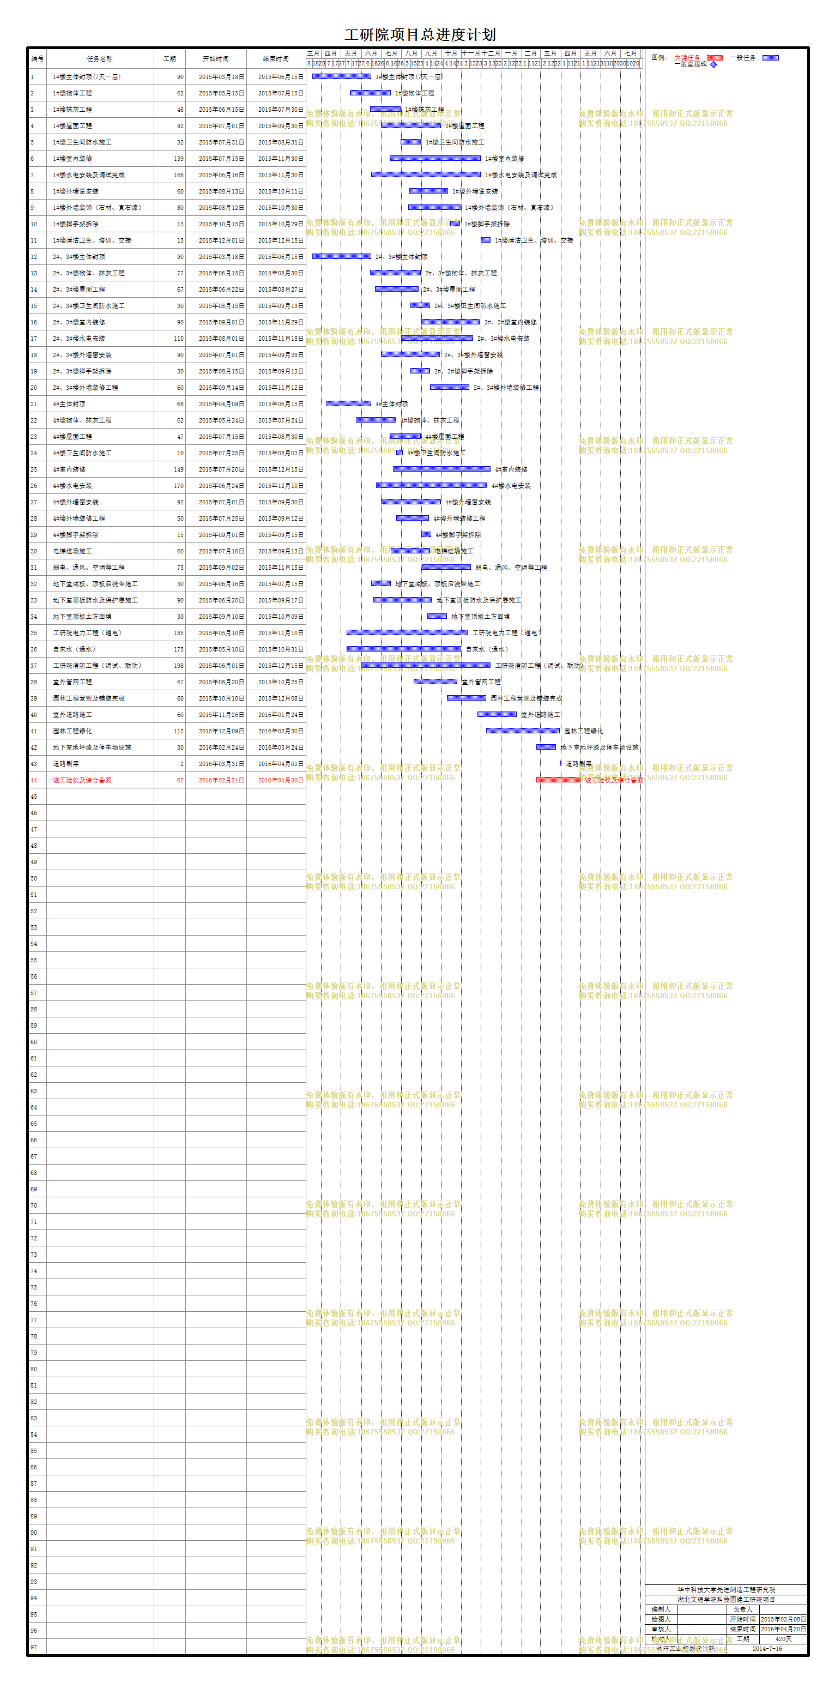The image size is (835, 1682).
Task: Click the 八月 month in timeline header
Action: [x=412, y=53]
